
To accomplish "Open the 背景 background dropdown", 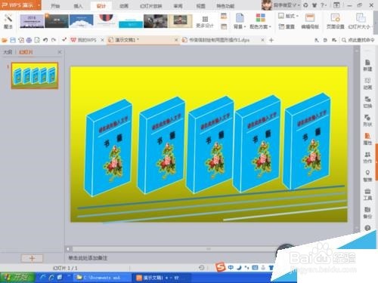I will click(x=240, y=21).
